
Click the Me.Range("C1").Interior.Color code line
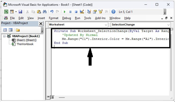(115, 39)
